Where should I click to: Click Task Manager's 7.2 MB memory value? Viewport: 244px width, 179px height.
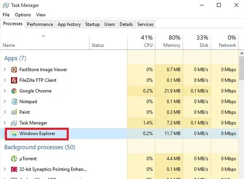point(173,123)
